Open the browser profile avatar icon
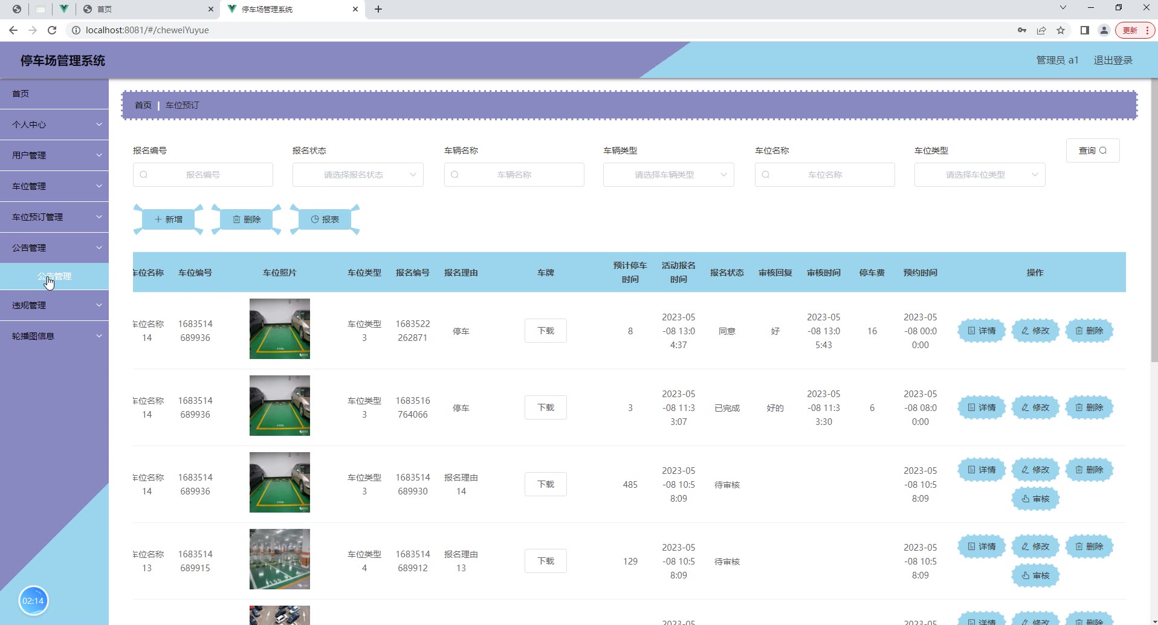 1104,30
